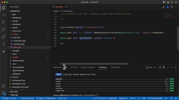Viewport: 179px width, 100px height.
Task: Select the web.php editor tab
Action: pos(59,7)
